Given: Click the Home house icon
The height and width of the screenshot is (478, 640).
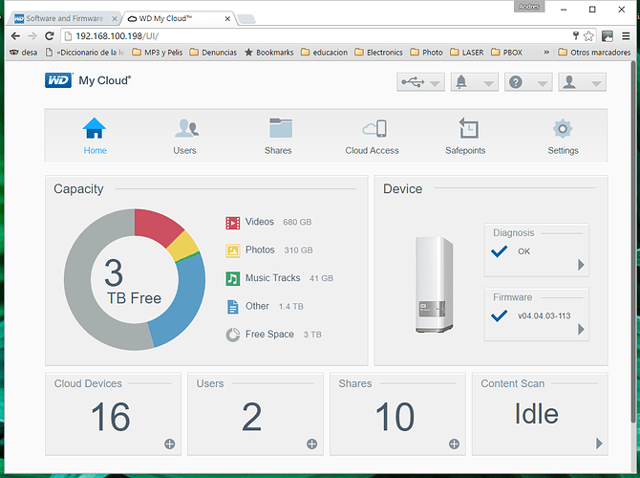Looking at the screenshot, I should click(95, 128).
